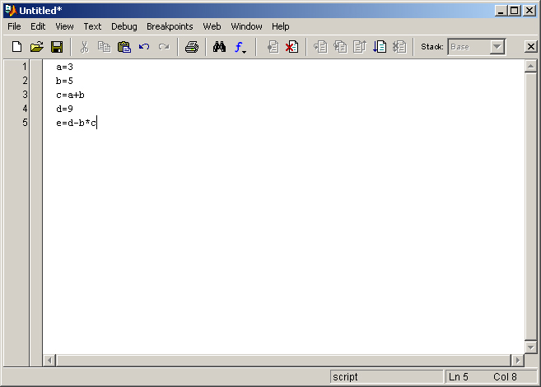
Task: Save the script with the floppy icon
Action: pyautogui.click(x=57, y=47)
